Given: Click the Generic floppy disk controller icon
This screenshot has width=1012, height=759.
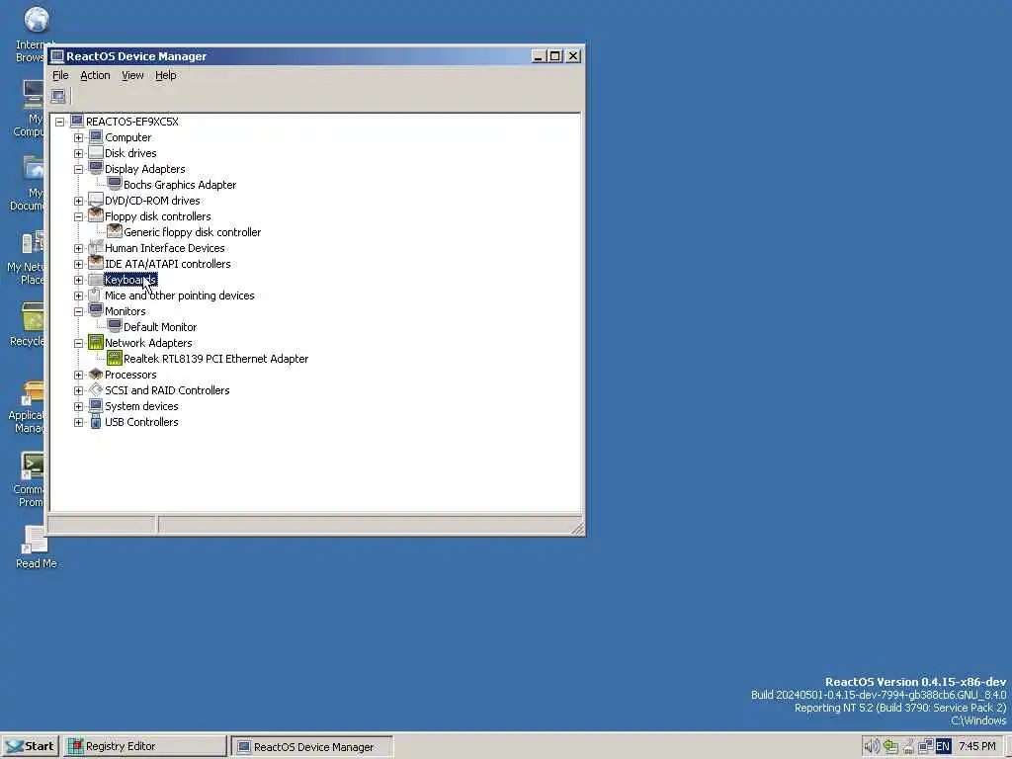Looking at the screenshot, I should 115,231.
